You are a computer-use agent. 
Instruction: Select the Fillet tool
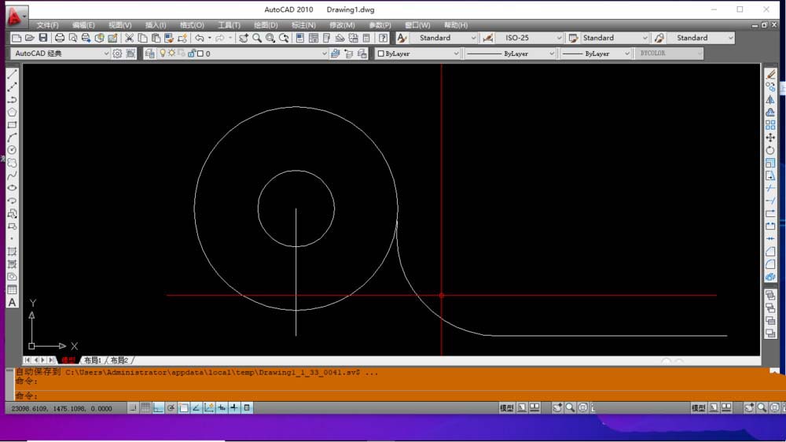[x=770, y=264]
